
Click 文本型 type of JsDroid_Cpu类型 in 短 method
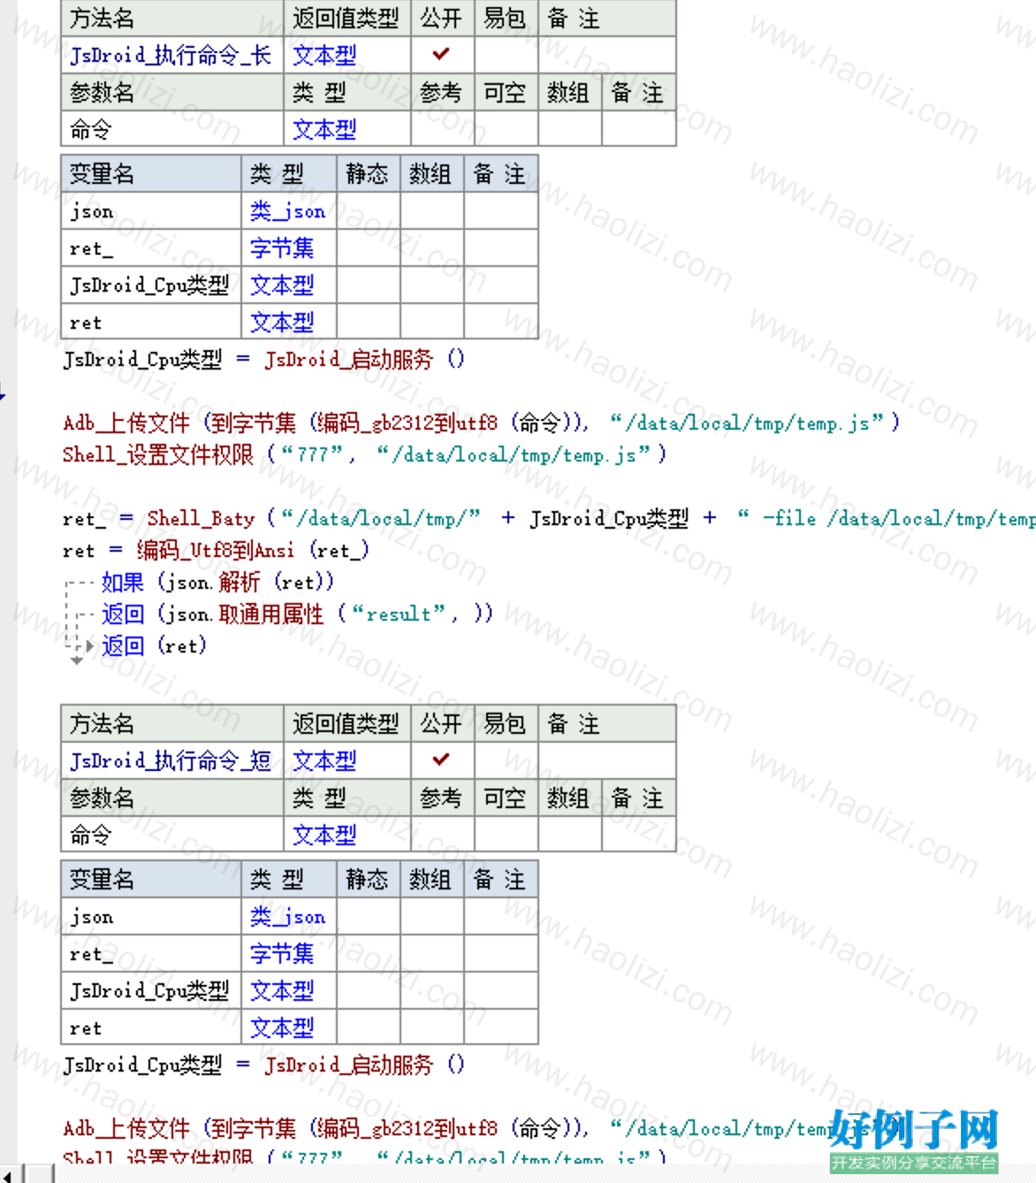(282, 991)
